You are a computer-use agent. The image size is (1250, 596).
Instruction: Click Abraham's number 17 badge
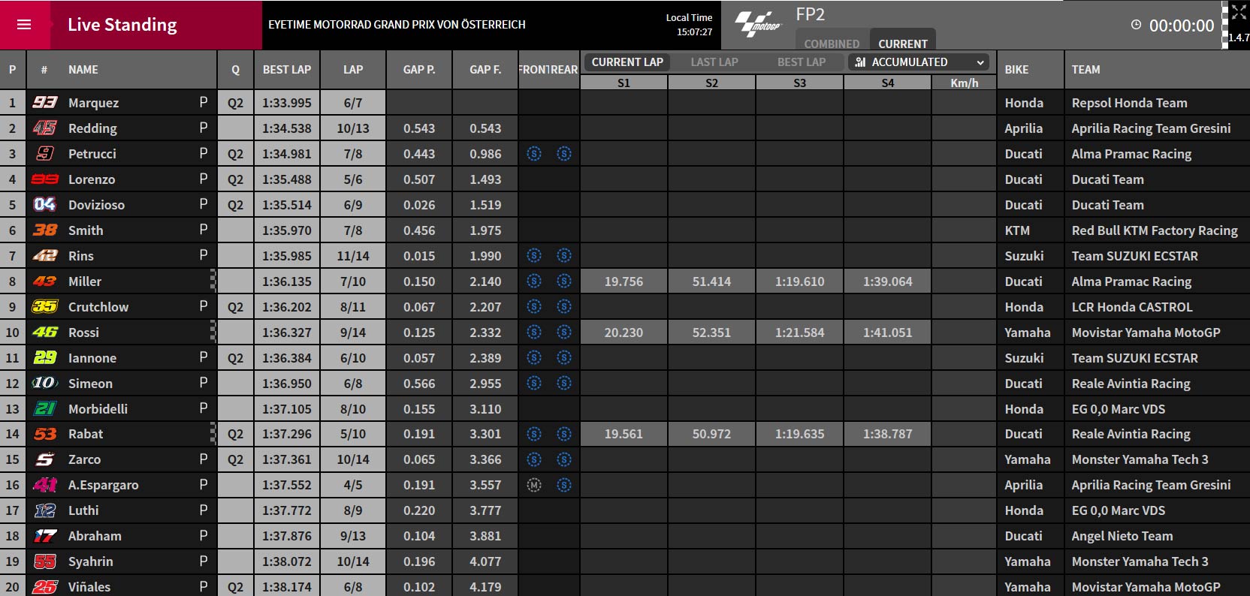[45, 536]
